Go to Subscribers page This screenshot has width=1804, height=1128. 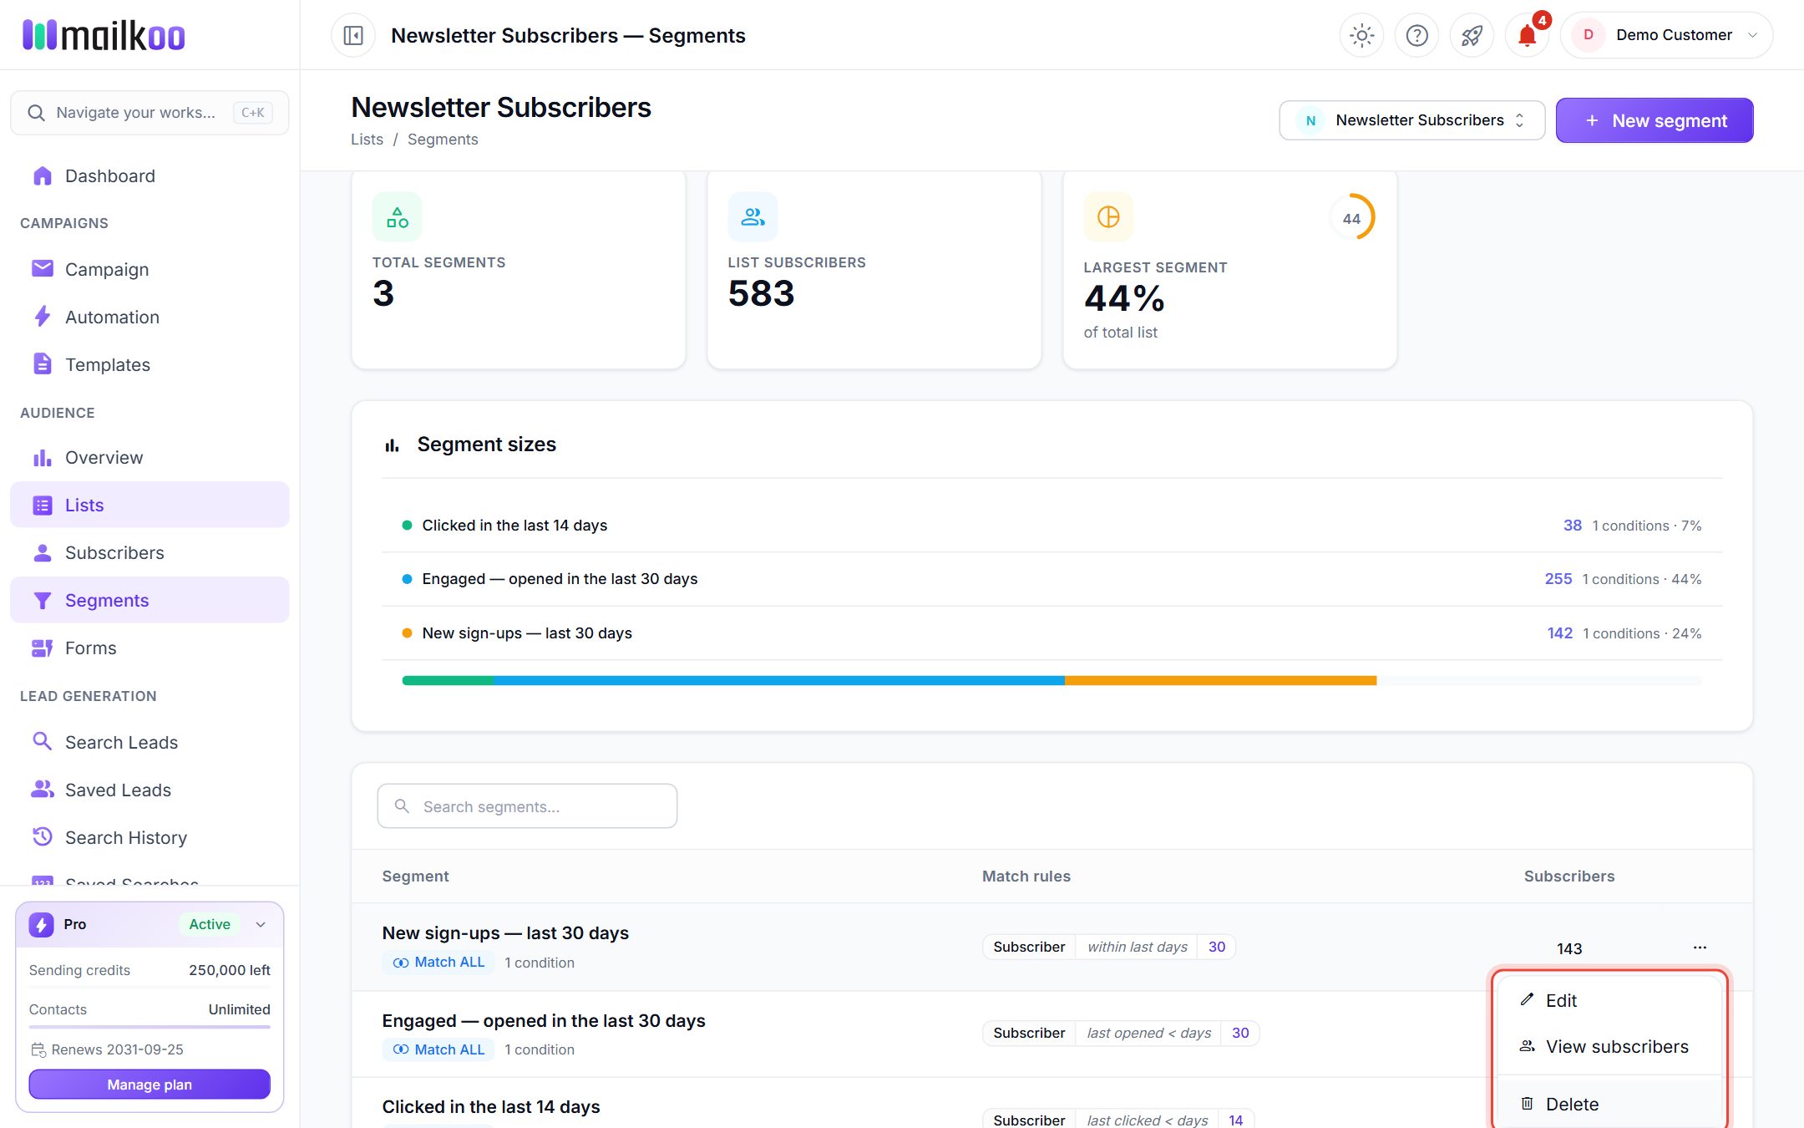pyautogui.click(x=149, y=552)
